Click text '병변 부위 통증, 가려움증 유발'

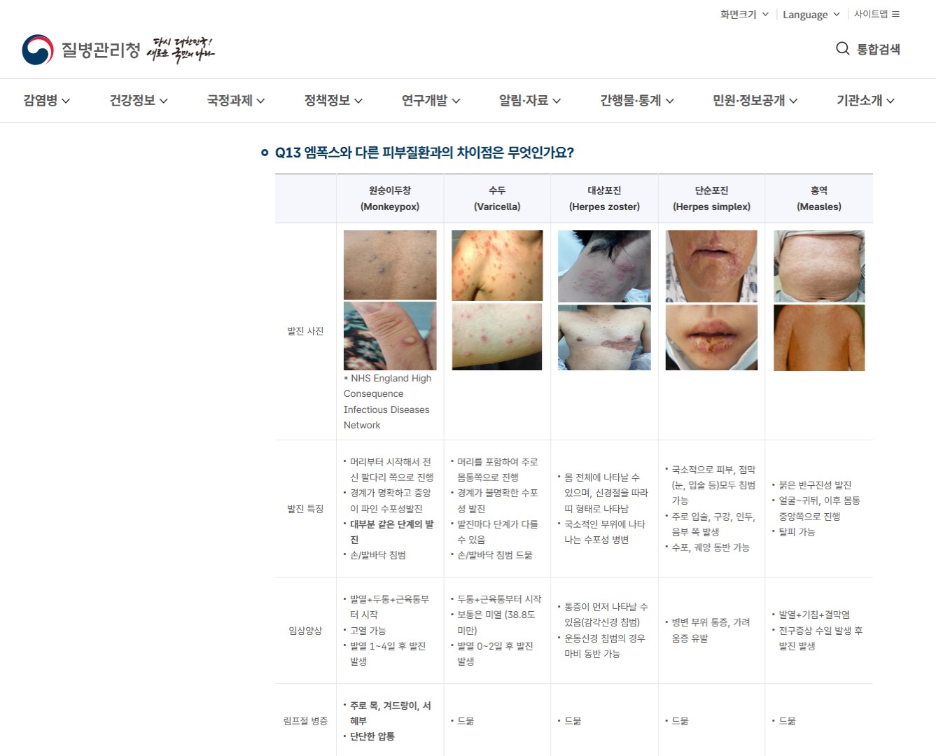click(710, 630)
